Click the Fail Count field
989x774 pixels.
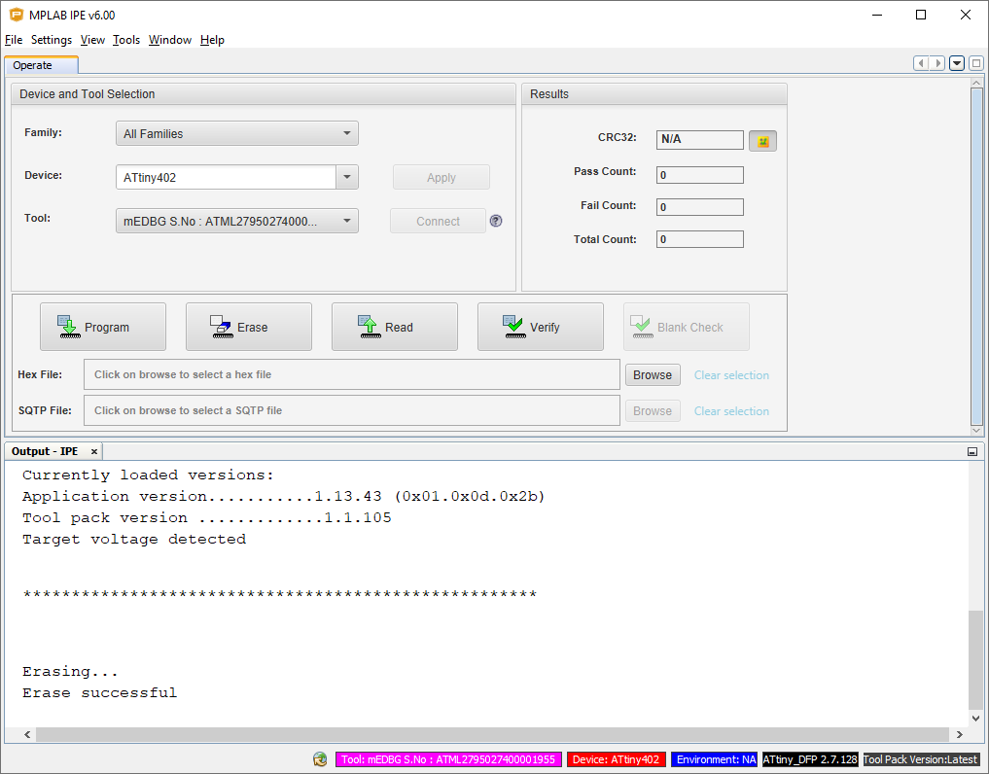click(x=699, y=207)
